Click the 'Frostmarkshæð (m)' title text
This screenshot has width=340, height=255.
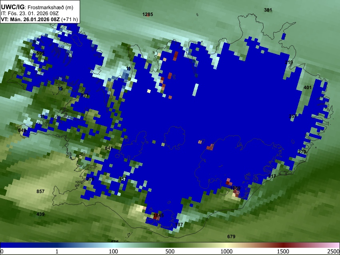[x=50, y=7]
